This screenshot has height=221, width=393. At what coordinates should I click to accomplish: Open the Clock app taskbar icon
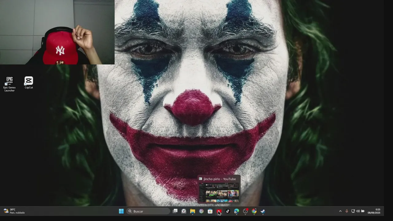point(184,211)
